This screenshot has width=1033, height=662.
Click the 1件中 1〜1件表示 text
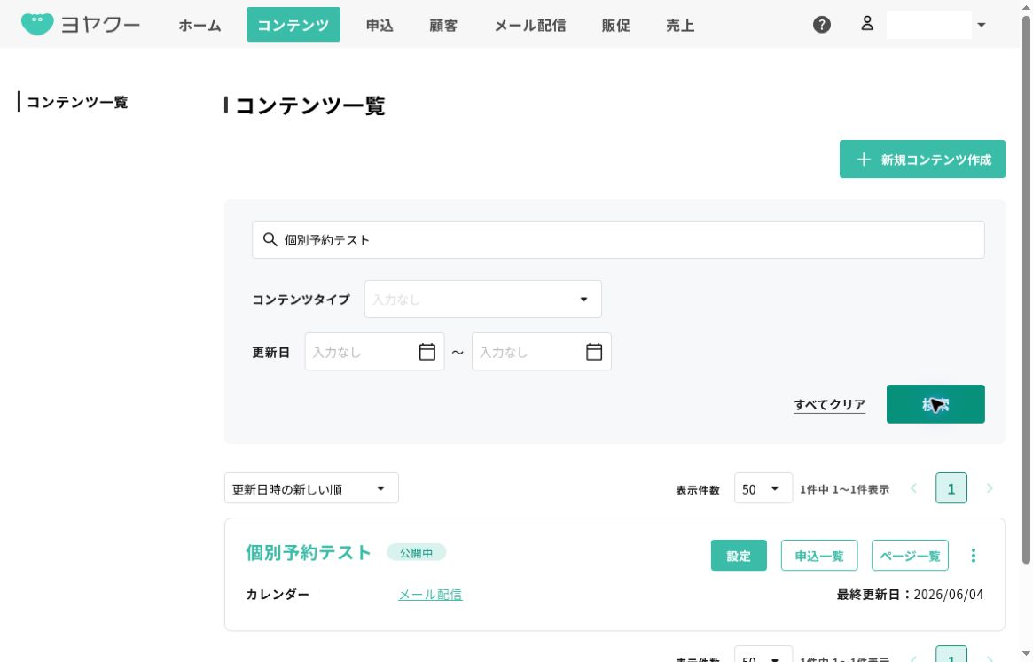tap(844, 489)
